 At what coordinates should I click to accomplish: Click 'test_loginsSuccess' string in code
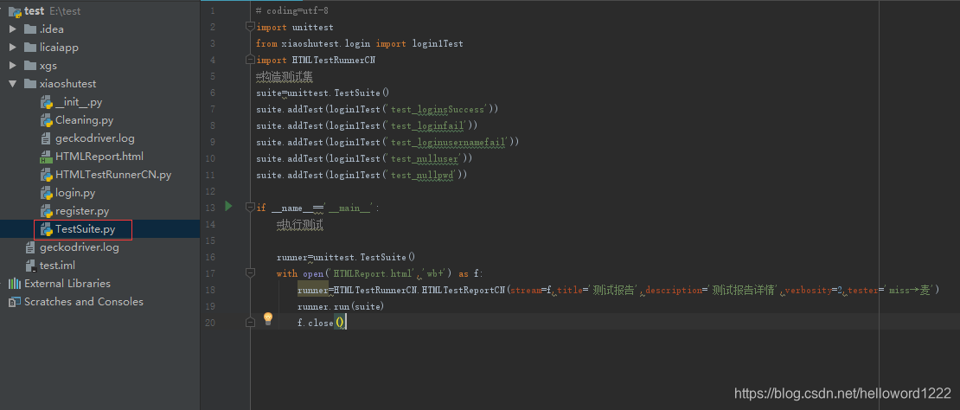pos(438,110)
